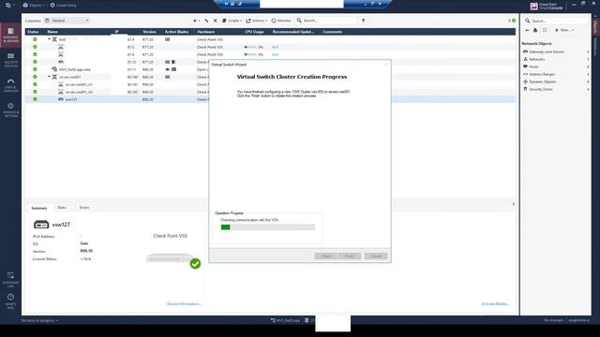This screenshot has width=600, height=337.
Task: Open the Actions dropdown
Action: (x=256, y=21)
